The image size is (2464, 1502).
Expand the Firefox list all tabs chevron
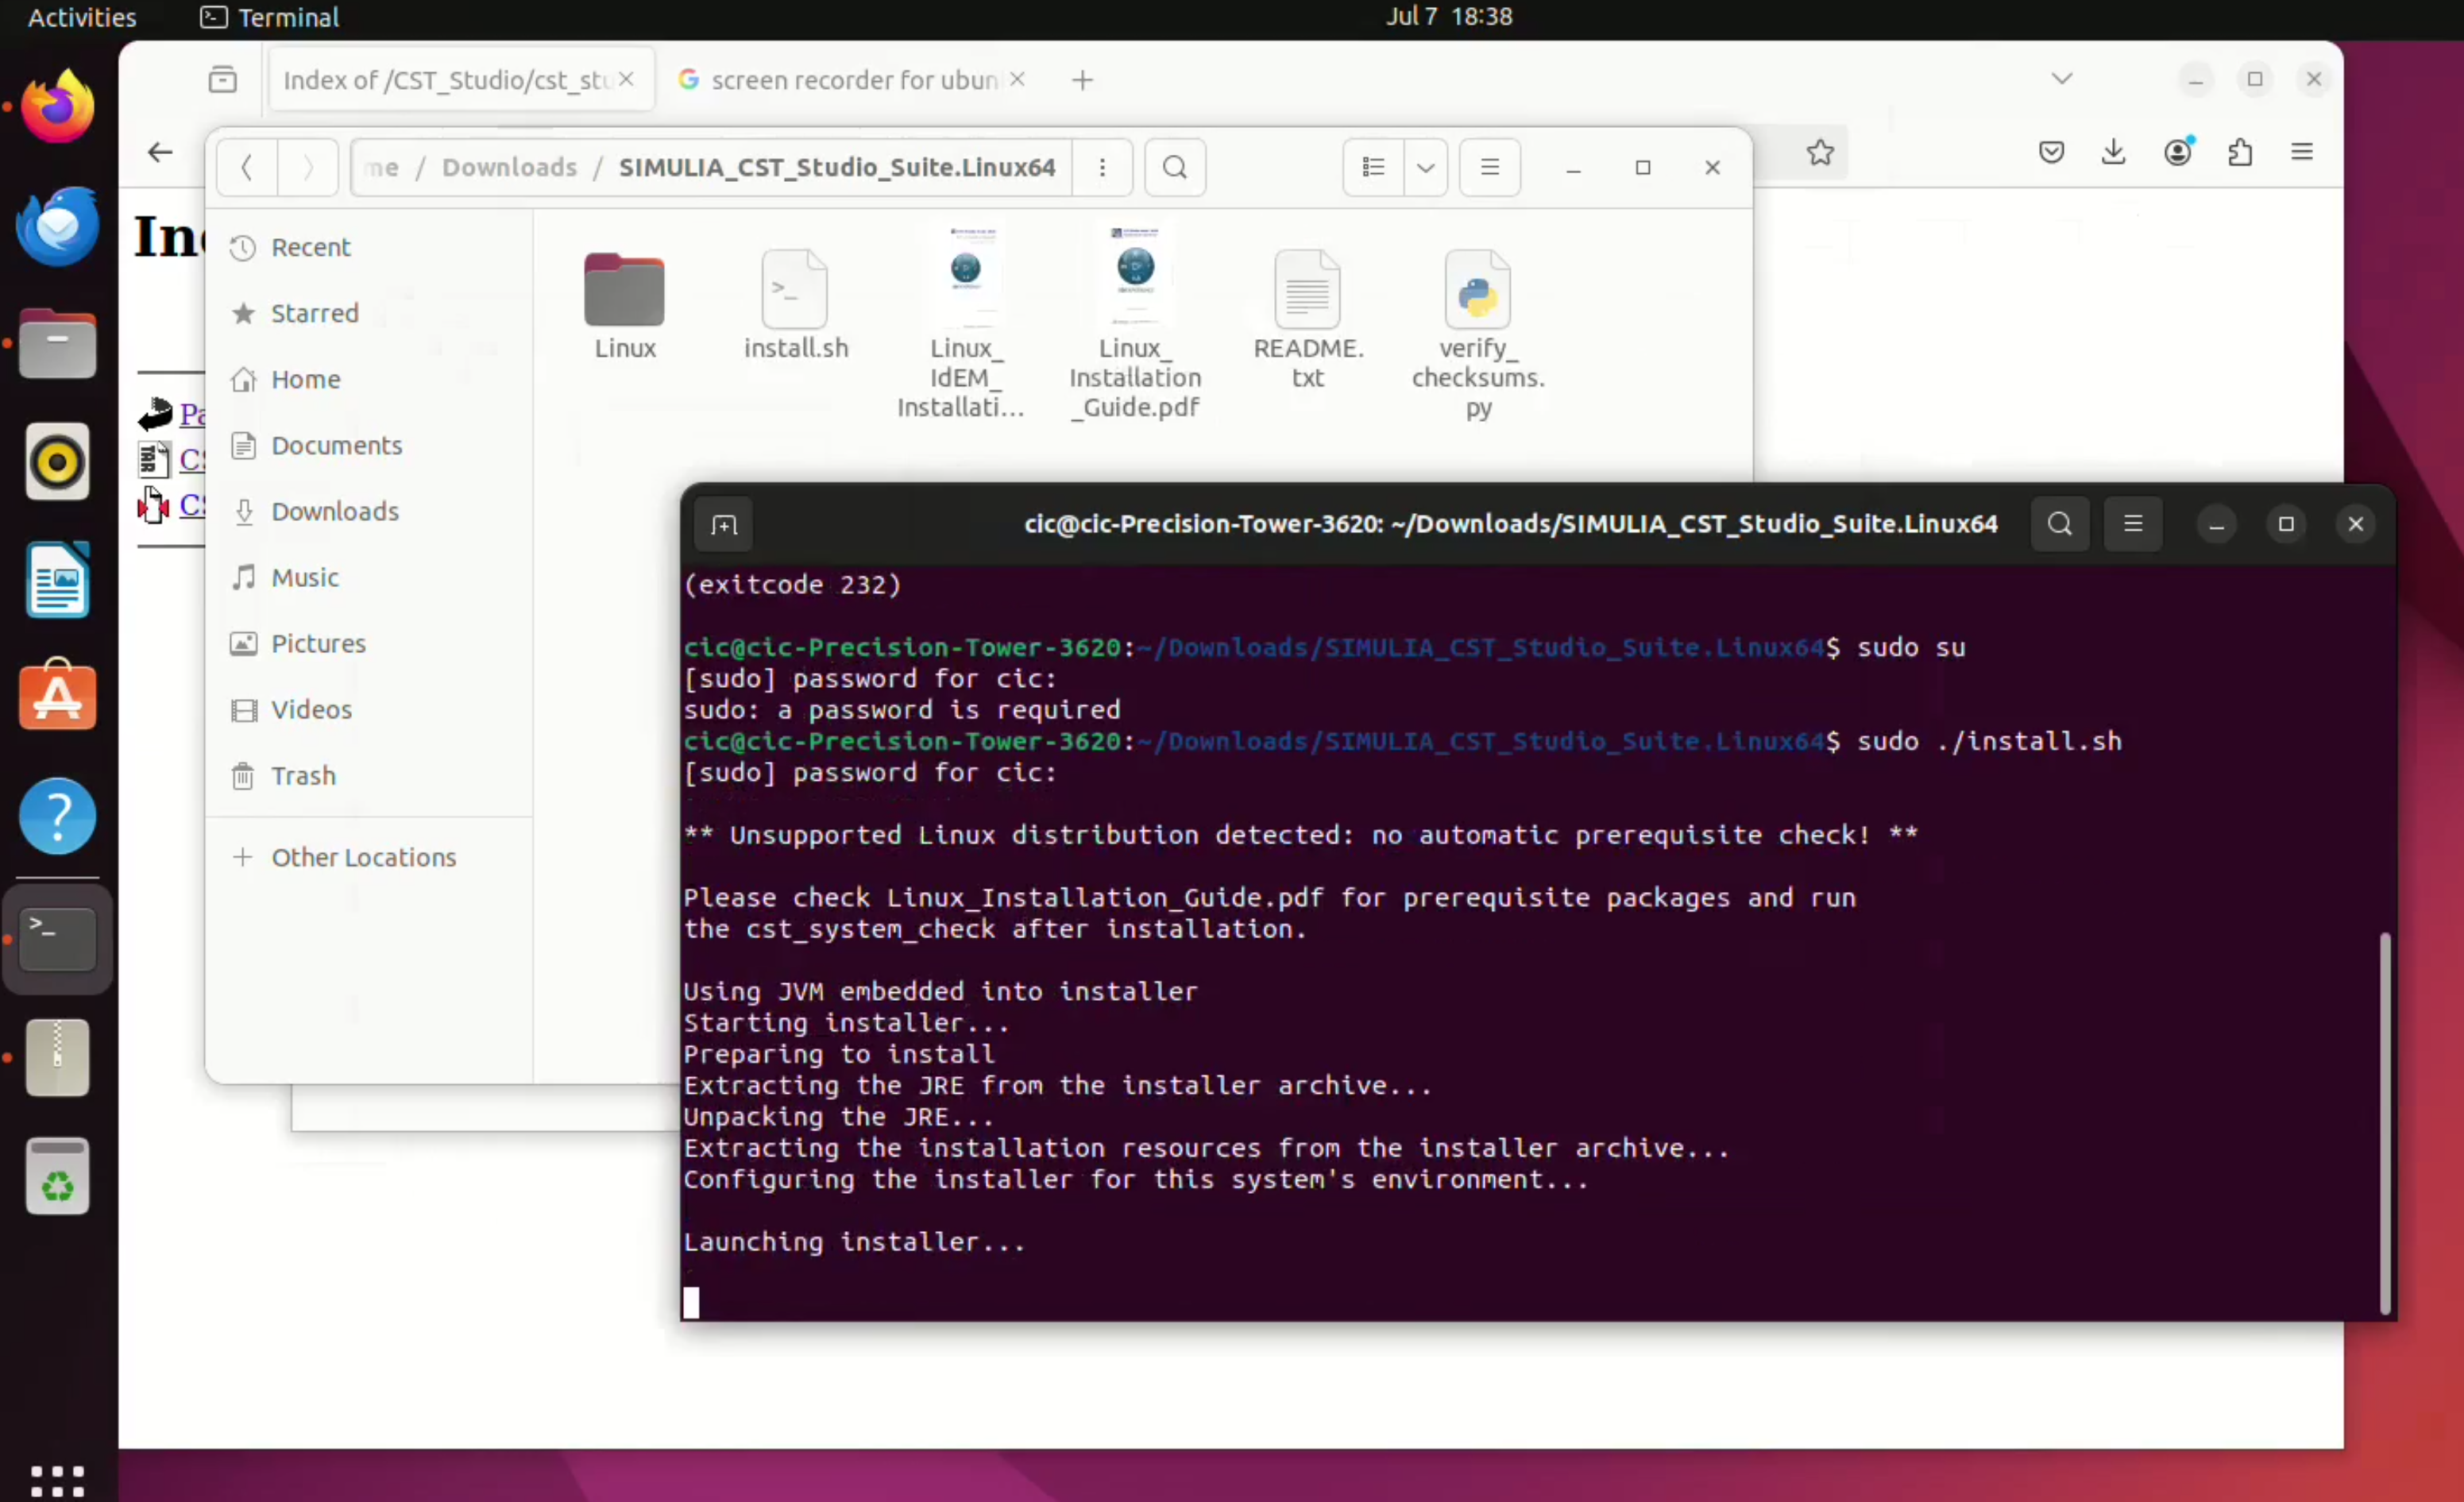coord(2062,79)
